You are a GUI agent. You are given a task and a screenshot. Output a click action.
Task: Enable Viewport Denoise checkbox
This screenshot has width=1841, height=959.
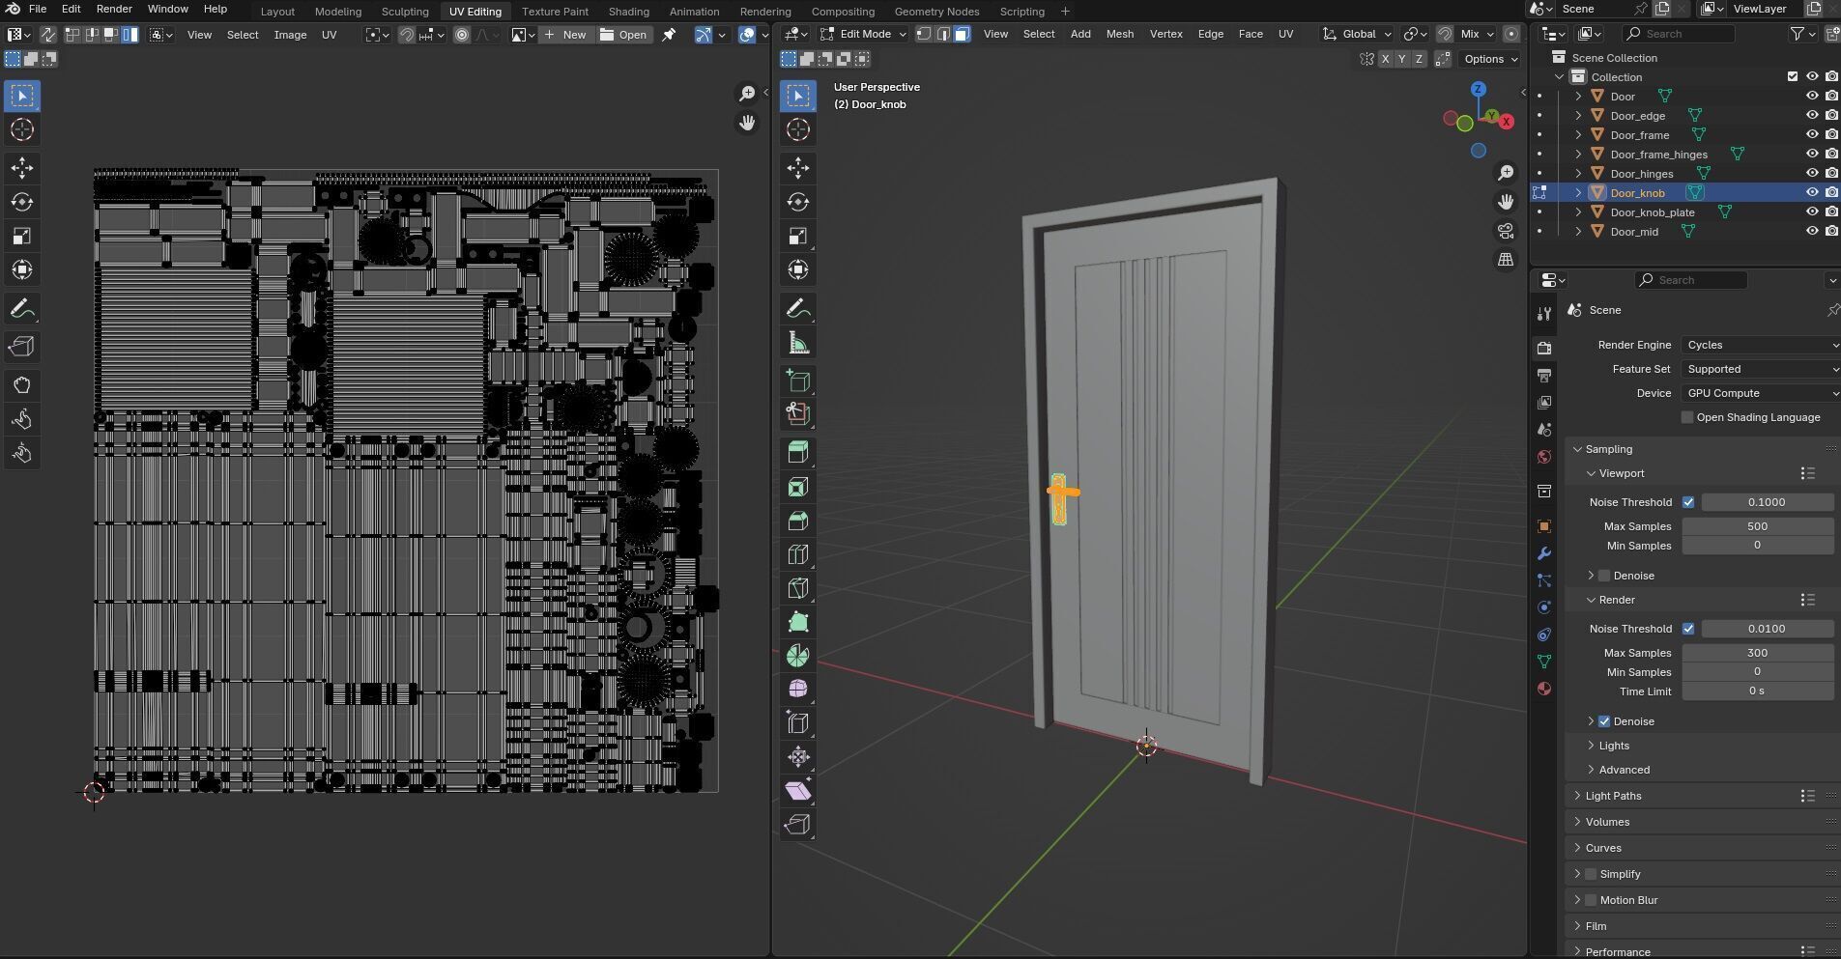coord(1604,576)
